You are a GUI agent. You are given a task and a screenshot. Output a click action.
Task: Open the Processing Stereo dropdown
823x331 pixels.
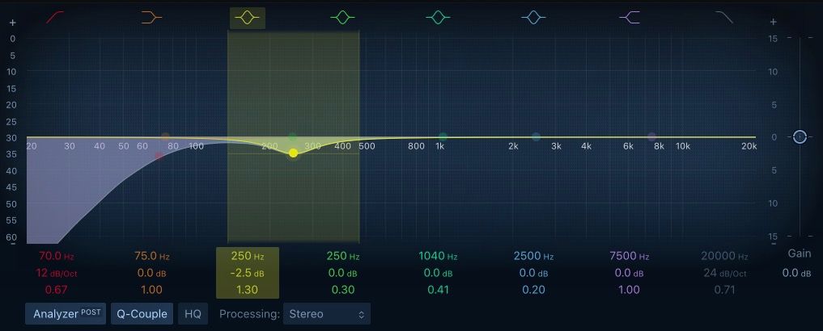point(326,314)
